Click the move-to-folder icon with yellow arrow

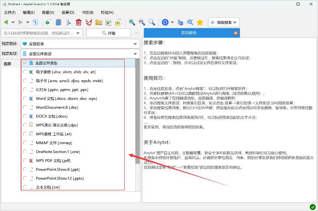pyautogui.click(x=118, y=22)
